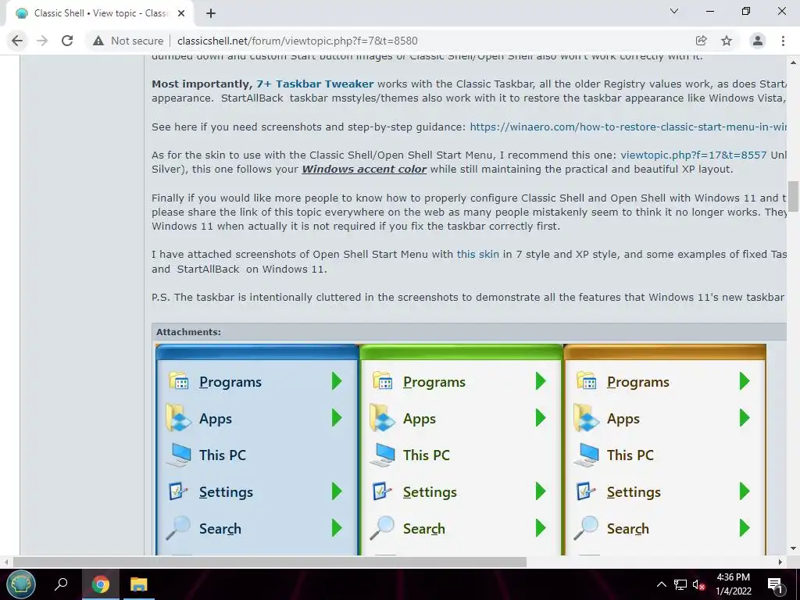Click the Windows accent color link
Viewport: 800px width, 600px height.
(x=364, y=169)
